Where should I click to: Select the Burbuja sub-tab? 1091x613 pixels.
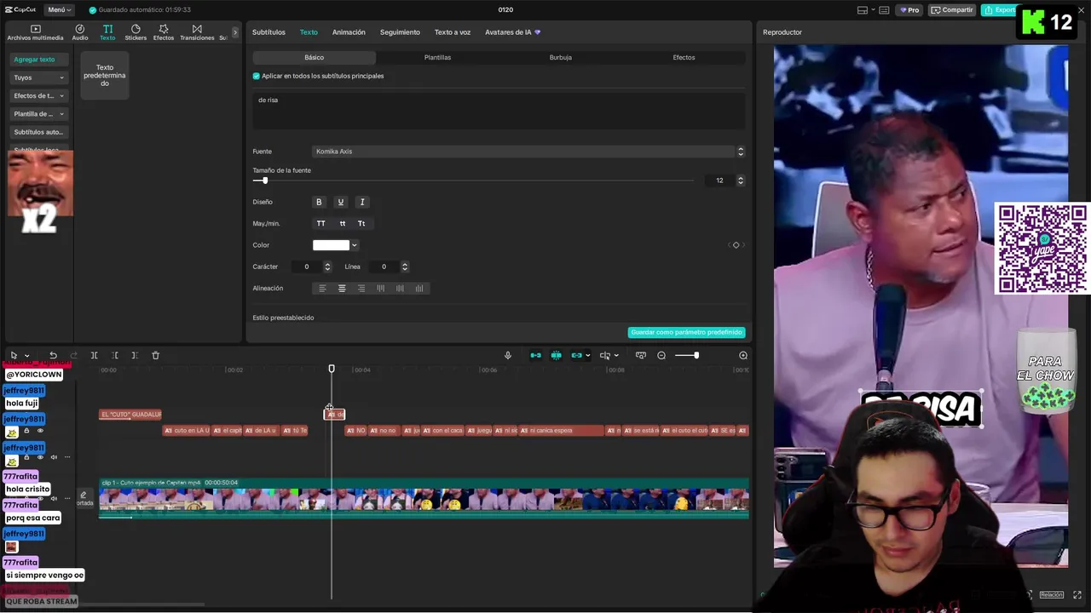click(561, 57)
